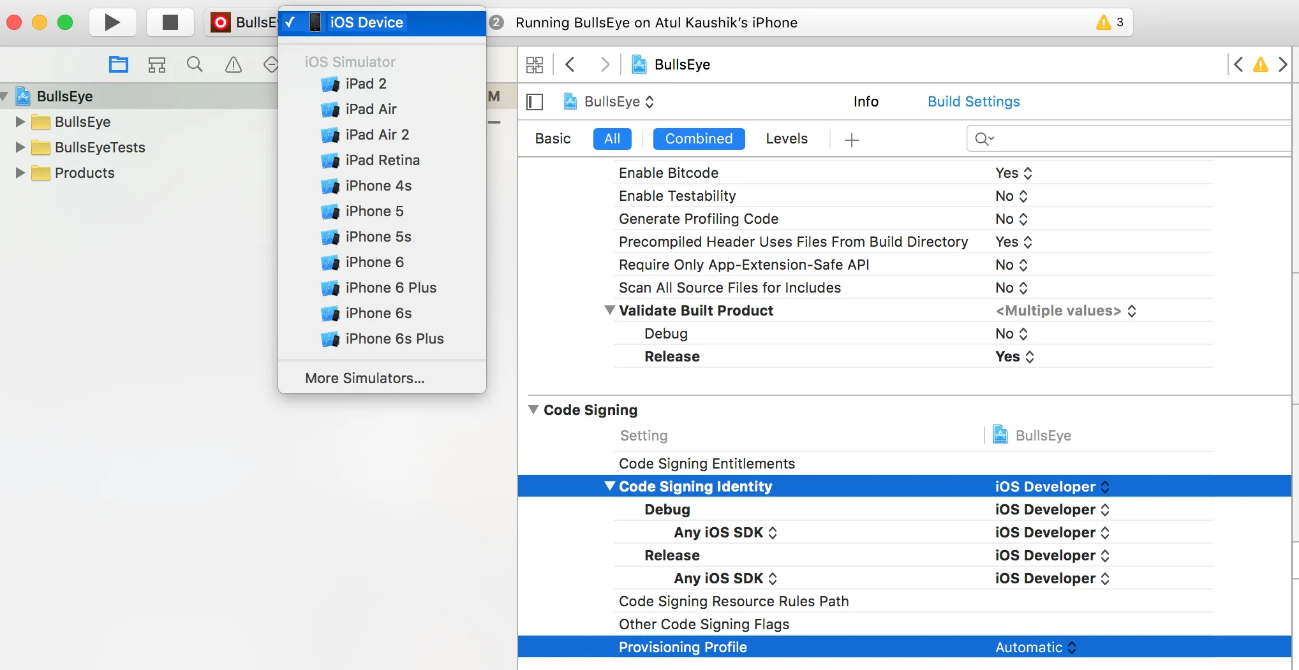
Task: Click the Run (play) button
Action: (x=112, y=22)
